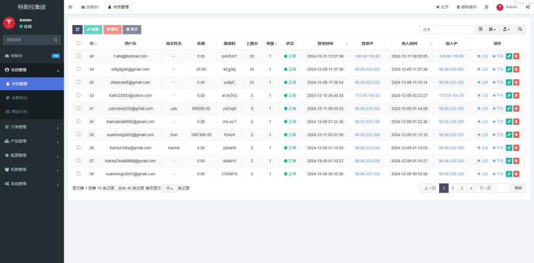This screenshot has width=534, height=263.
Task: Select the checkbox for user ID 39
Action: (x=79, y=135)
